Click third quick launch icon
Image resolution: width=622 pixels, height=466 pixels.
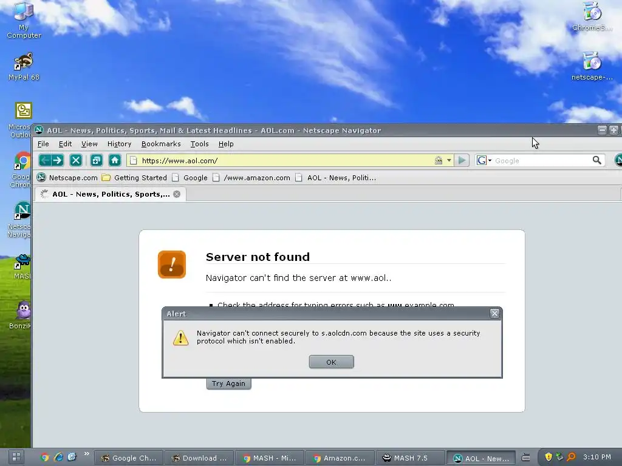72,458
